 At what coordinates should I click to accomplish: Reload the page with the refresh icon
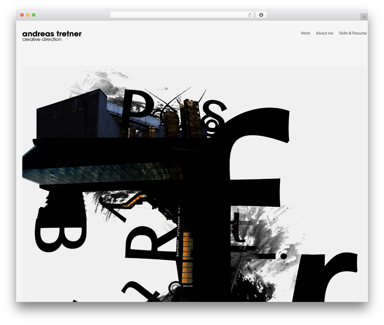click(250, 15)
